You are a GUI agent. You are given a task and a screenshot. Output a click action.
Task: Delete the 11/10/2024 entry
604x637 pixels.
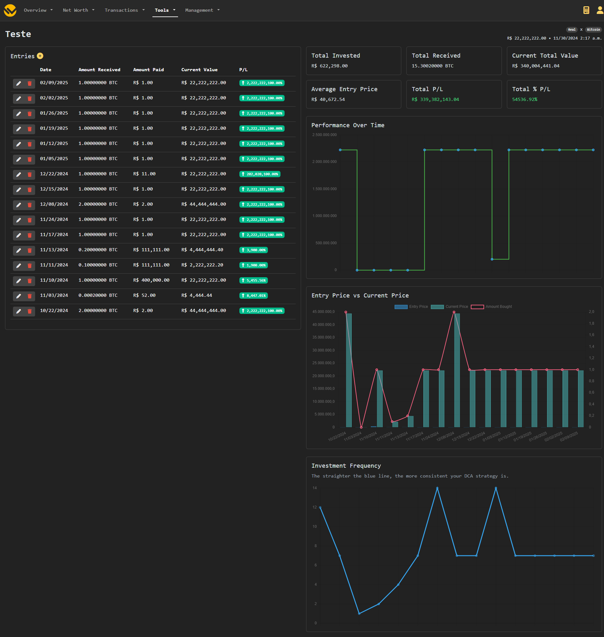tap(30, 281)
